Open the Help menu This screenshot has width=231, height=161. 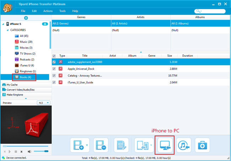(x=75, y=11)
